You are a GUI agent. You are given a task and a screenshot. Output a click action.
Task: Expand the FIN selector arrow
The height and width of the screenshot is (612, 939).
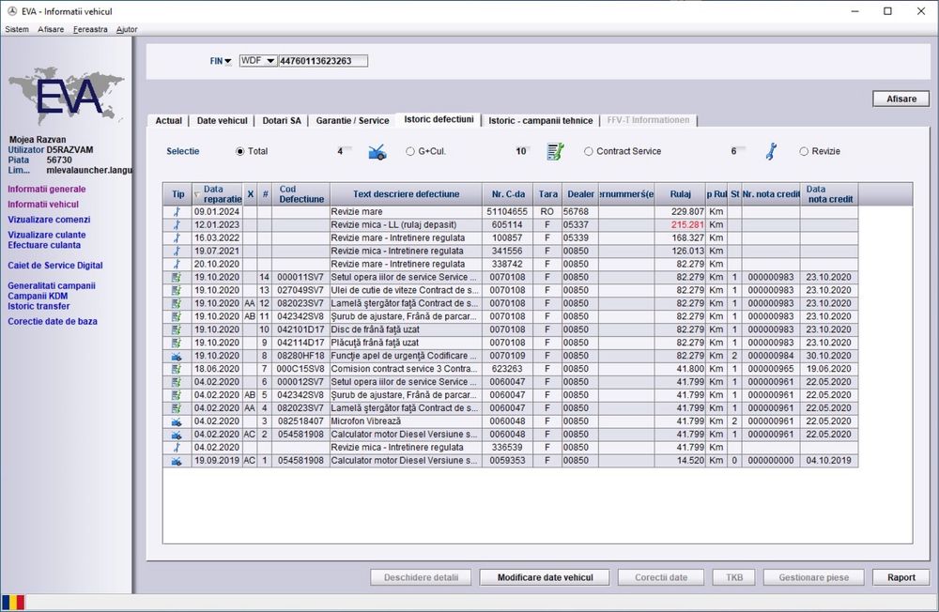[228, 61]
